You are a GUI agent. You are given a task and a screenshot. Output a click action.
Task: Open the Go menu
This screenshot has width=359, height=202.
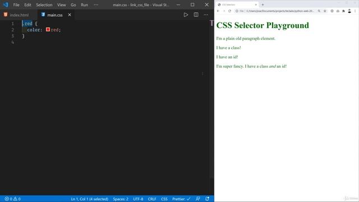[x=73, y=5]
